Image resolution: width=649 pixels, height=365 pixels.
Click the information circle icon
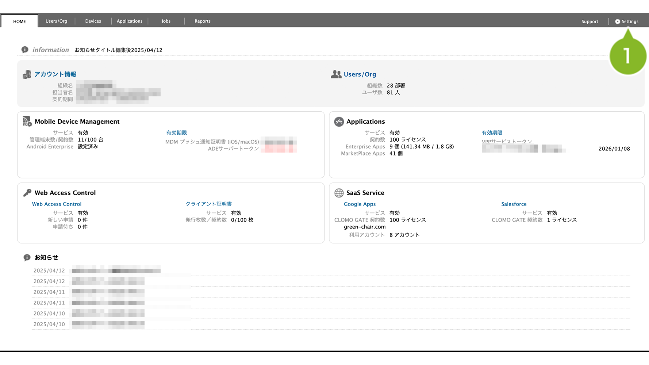pos(25,50)
